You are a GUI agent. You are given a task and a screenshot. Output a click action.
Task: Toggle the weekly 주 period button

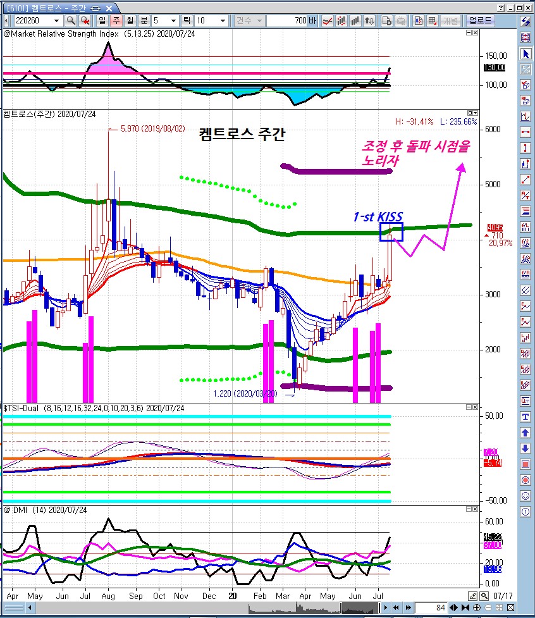116,21
